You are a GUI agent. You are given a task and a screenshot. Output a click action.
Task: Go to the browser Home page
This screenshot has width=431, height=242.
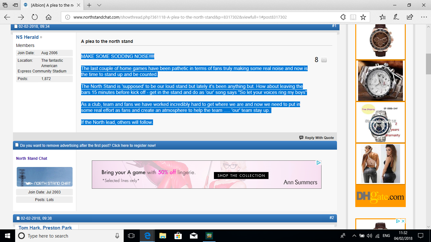49,17
